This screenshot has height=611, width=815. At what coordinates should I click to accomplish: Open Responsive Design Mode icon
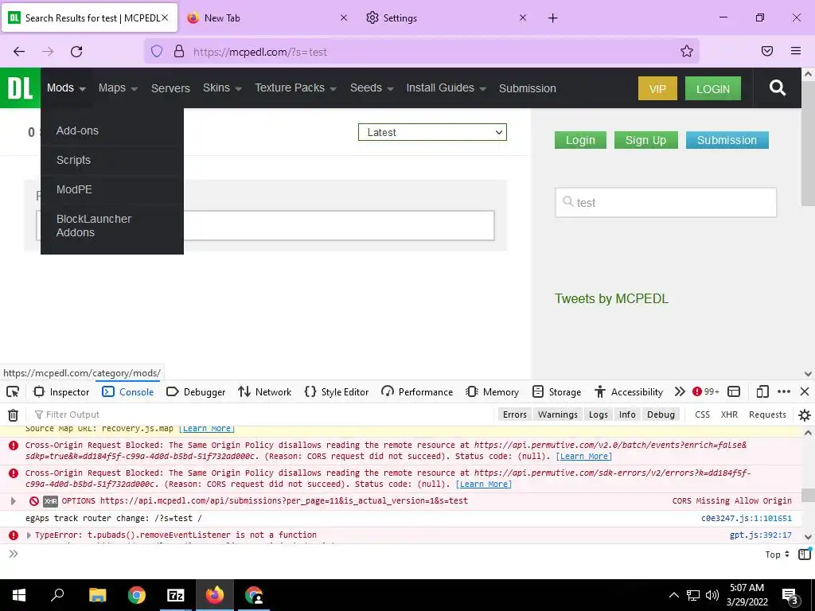(x=762, y=391)
